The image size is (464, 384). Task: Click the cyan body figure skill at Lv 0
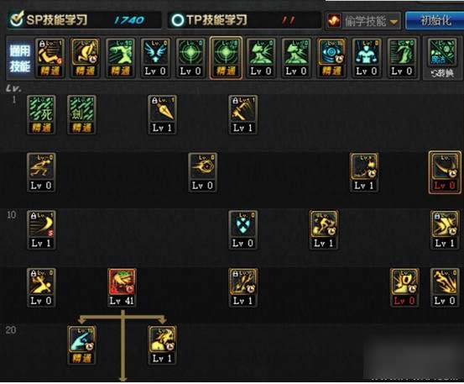[x=367, y=57]
